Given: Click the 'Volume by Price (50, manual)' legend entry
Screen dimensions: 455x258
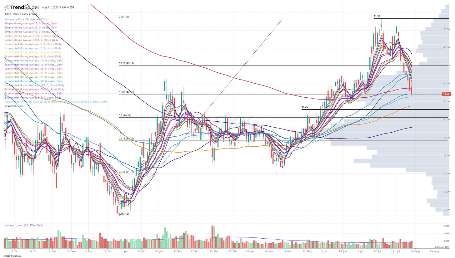Looking at the screenshot, I should point(25,19).
